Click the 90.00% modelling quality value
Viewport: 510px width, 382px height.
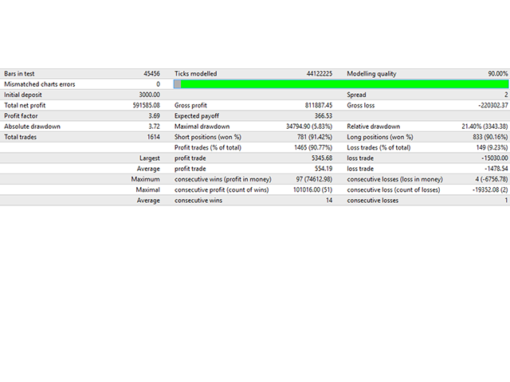[497, 74]
